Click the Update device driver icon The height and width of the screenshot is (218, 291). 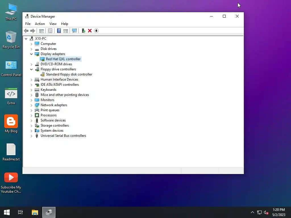[x=83, y=31]
